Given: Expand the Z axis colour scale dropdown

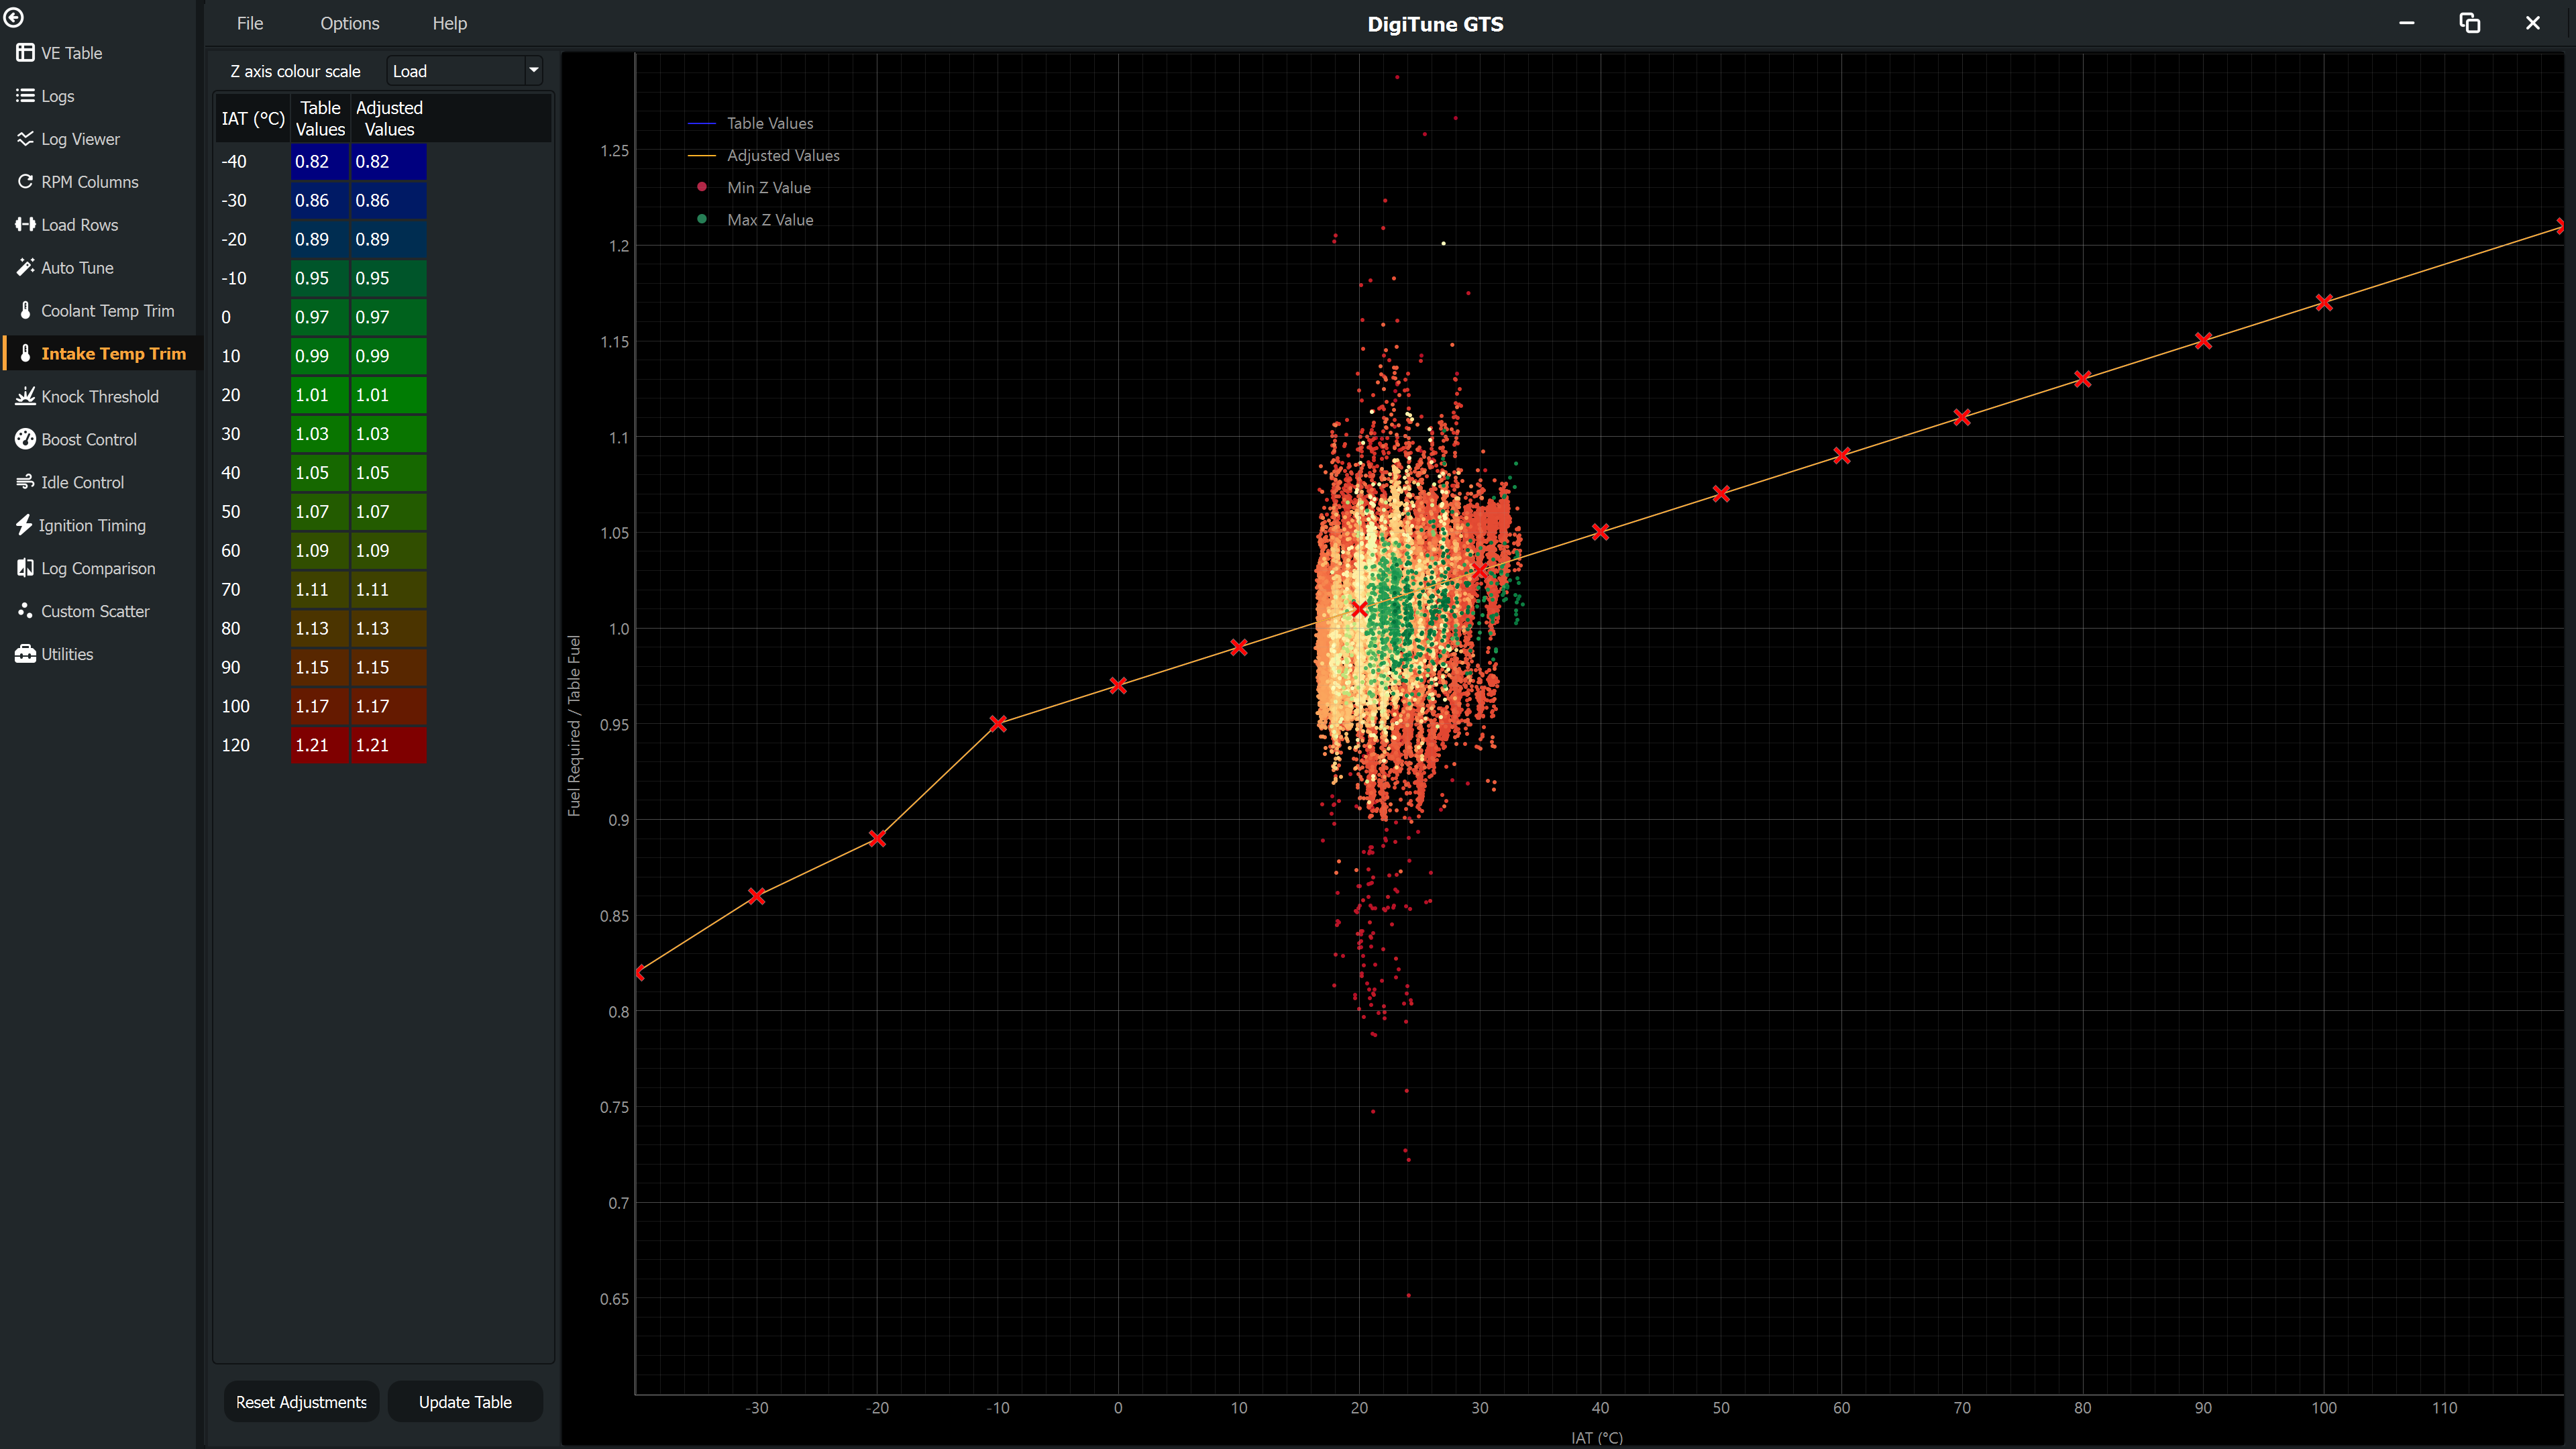Looking at the screenshot, I should click(464, 71).
